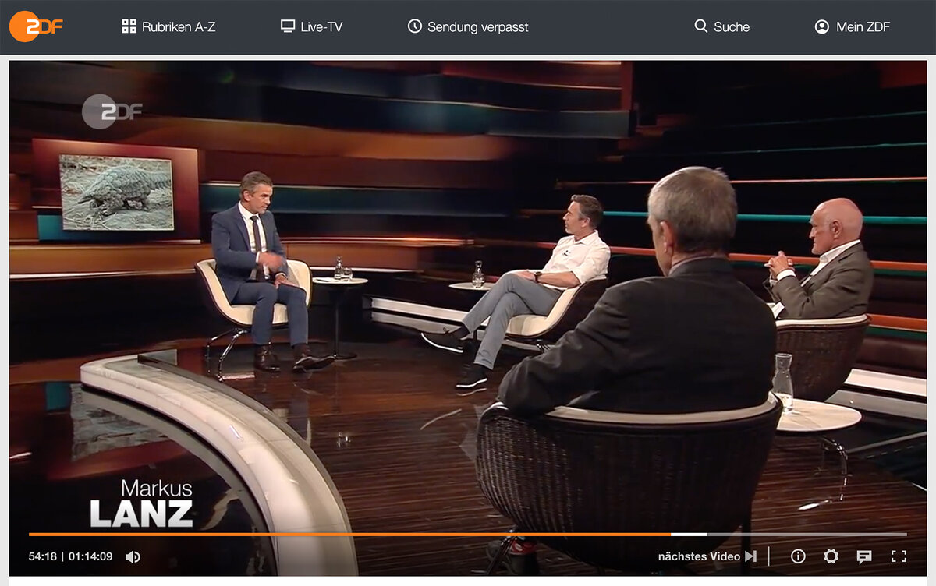Go to the ZDF home logo
Viewport: 936px width, 586px height.
tap(36, 26)
